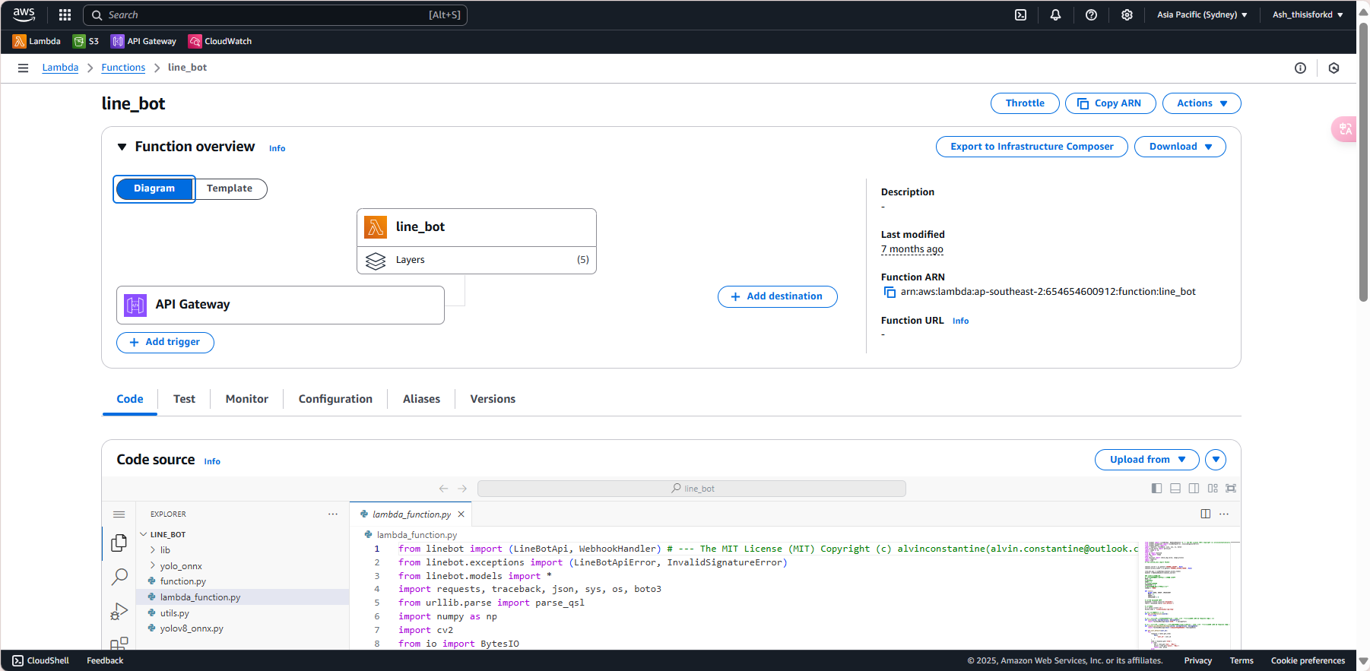Click the editor Go Forward arrow
Image resolution: width=1370 pixels, height=671 pixels.
coord(462,489)
